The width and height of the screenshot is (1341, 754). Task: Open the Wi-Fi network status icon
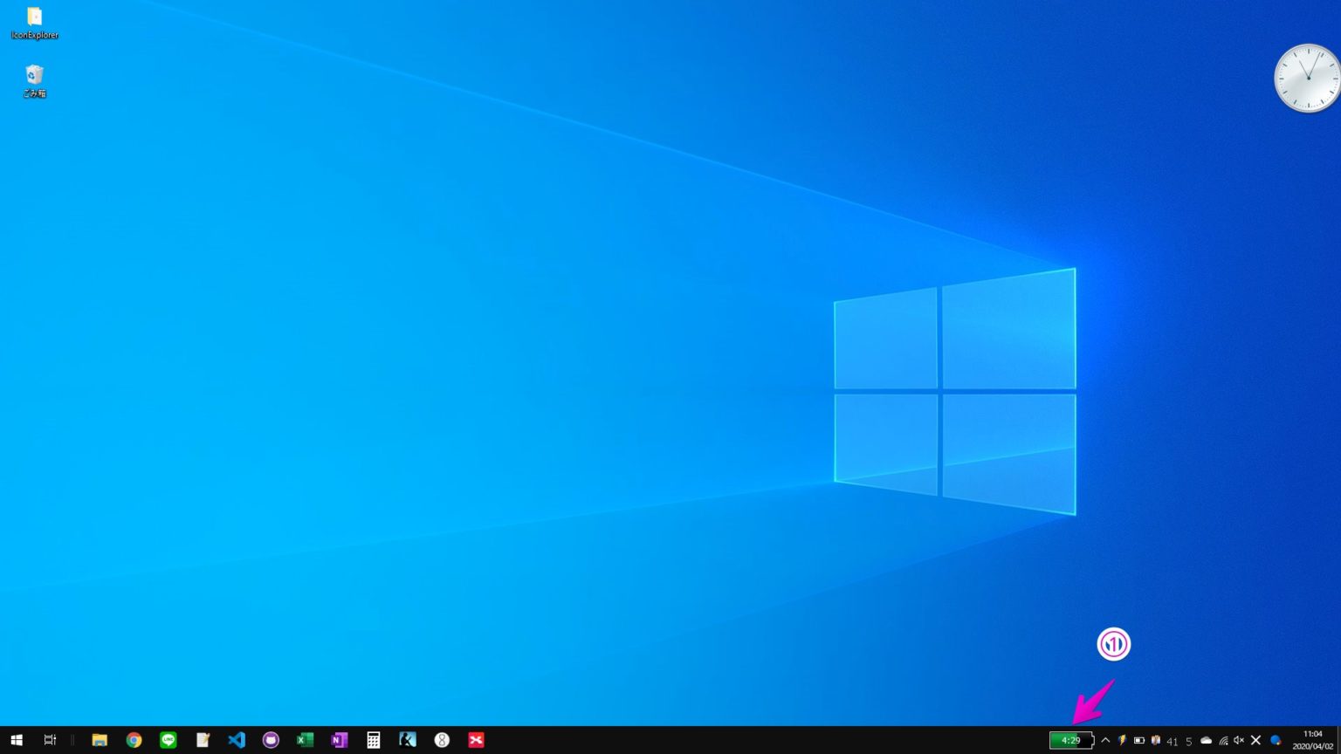point(1222,741)
